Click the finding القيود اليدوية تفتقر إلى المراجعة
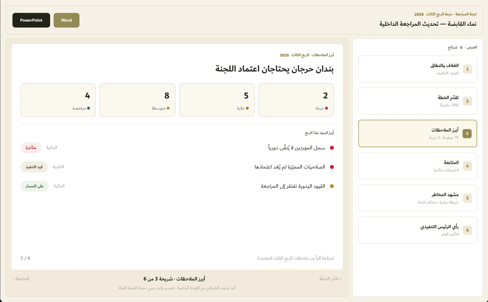 tap(293, 186)
